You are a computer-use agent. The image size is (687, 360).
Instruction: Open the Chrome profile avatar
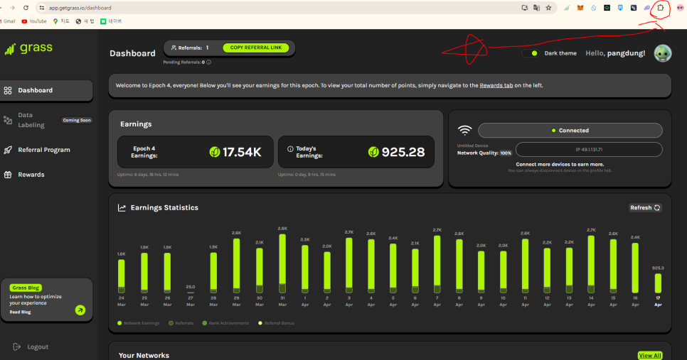tap(681, 8)
